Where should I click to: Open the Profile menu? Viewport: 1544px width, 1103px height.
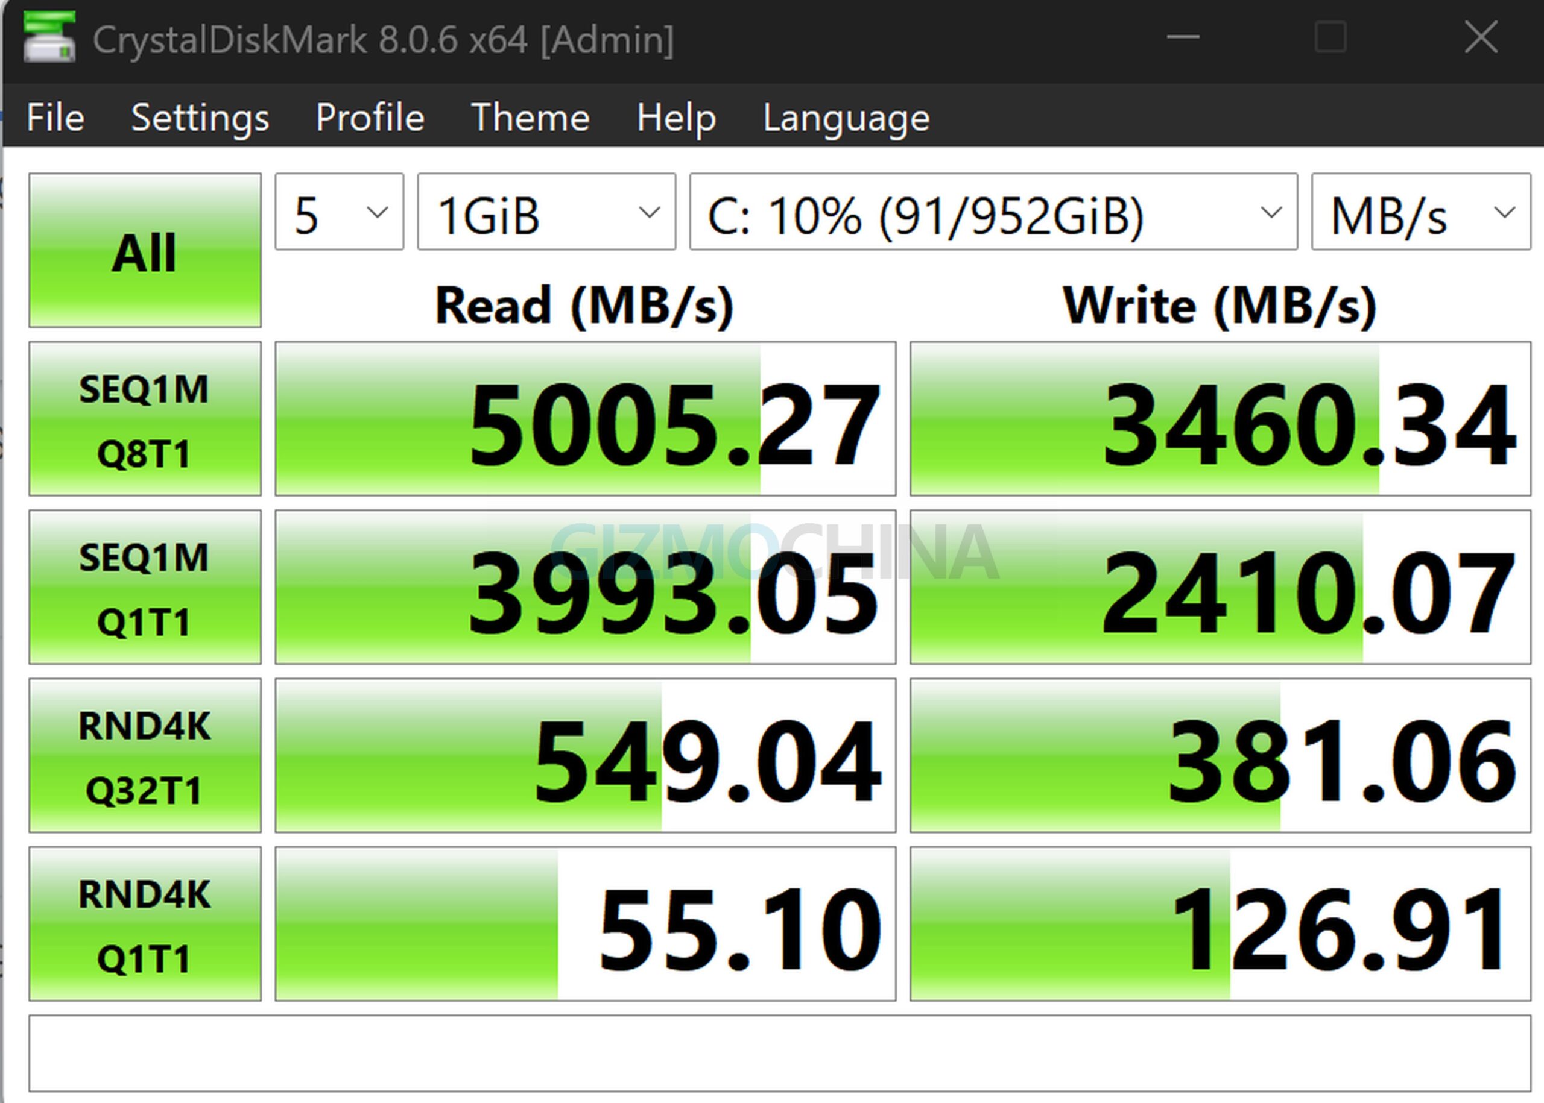(x=370, y=118)
